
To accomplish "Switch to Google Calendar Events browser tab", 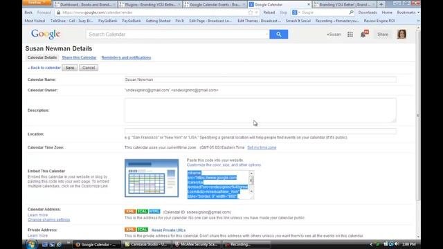I will point(215,5).
